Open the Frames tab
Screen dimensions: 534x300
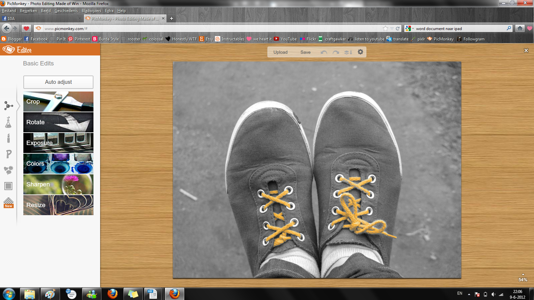tap(8, 186)
